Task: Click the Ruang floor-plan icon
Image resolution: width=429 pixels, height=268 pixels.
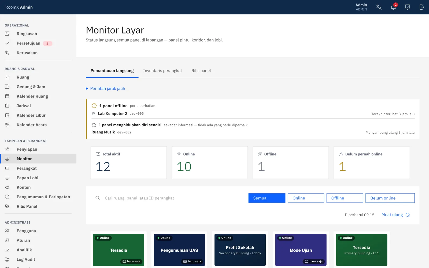Action: pos(7,77)
